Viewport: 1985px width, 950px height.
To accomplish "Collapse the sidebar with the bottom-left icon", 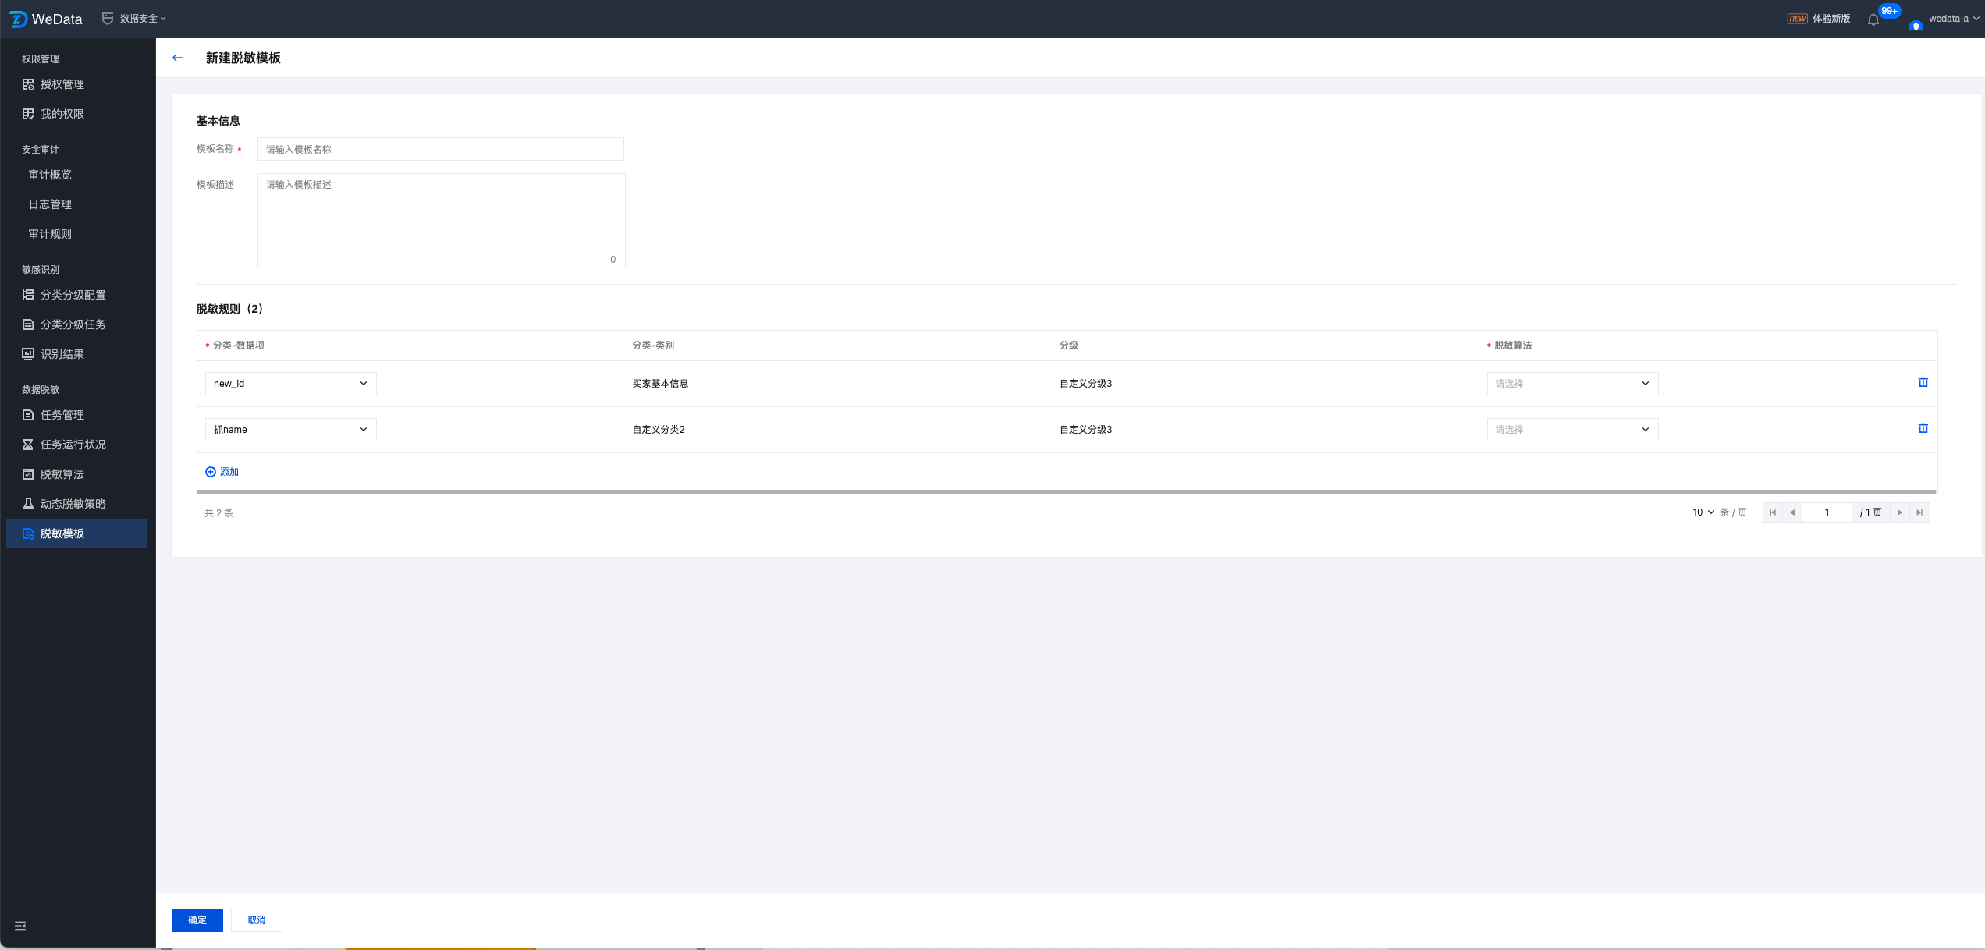I will pos(20,926).
